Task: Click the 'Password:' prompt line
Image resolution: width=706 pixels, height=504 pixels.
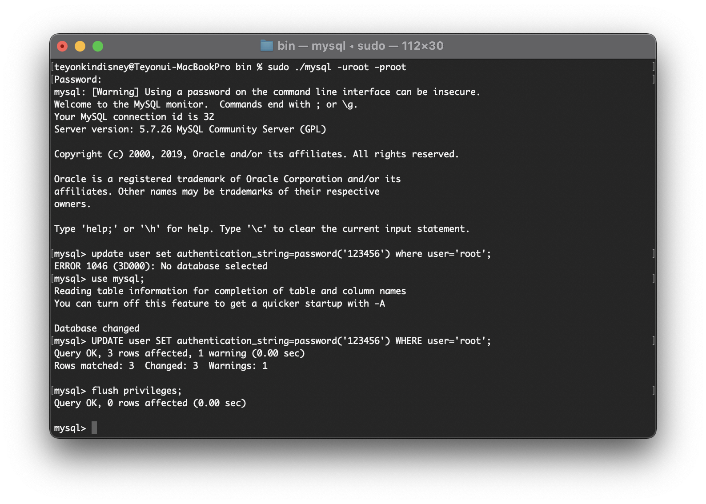Action: (78, 80)
